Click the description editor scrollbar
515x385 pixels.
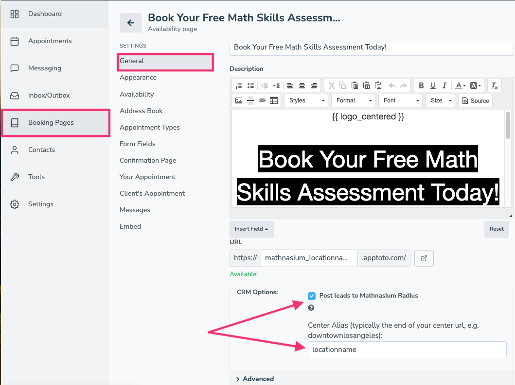coord(508,125)
